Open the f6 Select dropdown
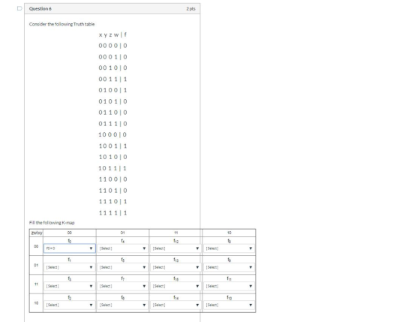The image size is (420, 322). click(123, 305)
